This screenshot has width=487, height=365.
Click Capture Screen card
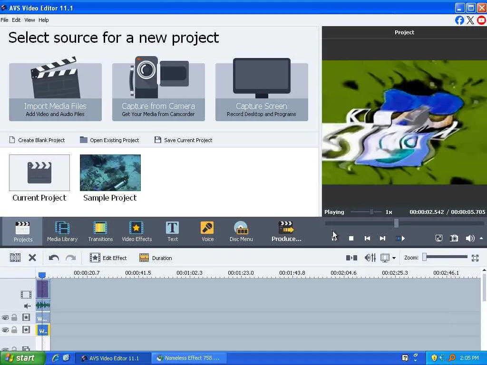click(262, 92)
